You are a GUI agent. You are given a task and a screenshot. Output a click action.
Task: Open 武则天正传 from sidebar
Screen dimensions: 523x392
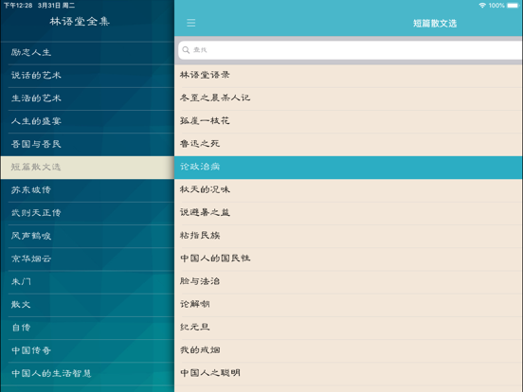point(87,213)
